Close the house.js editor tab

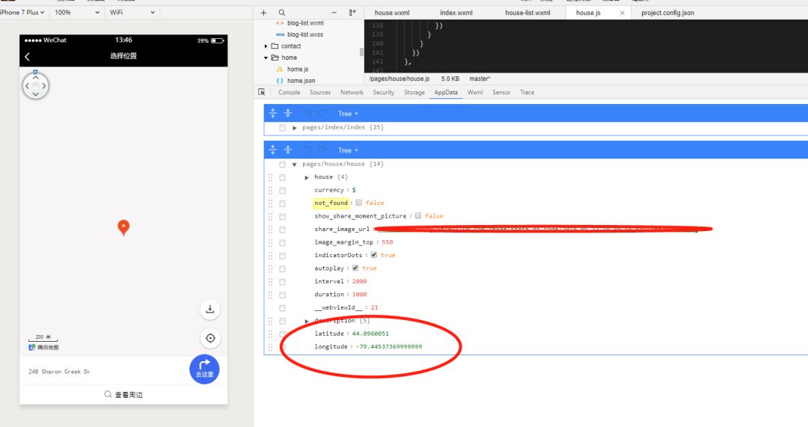(622, 13)
